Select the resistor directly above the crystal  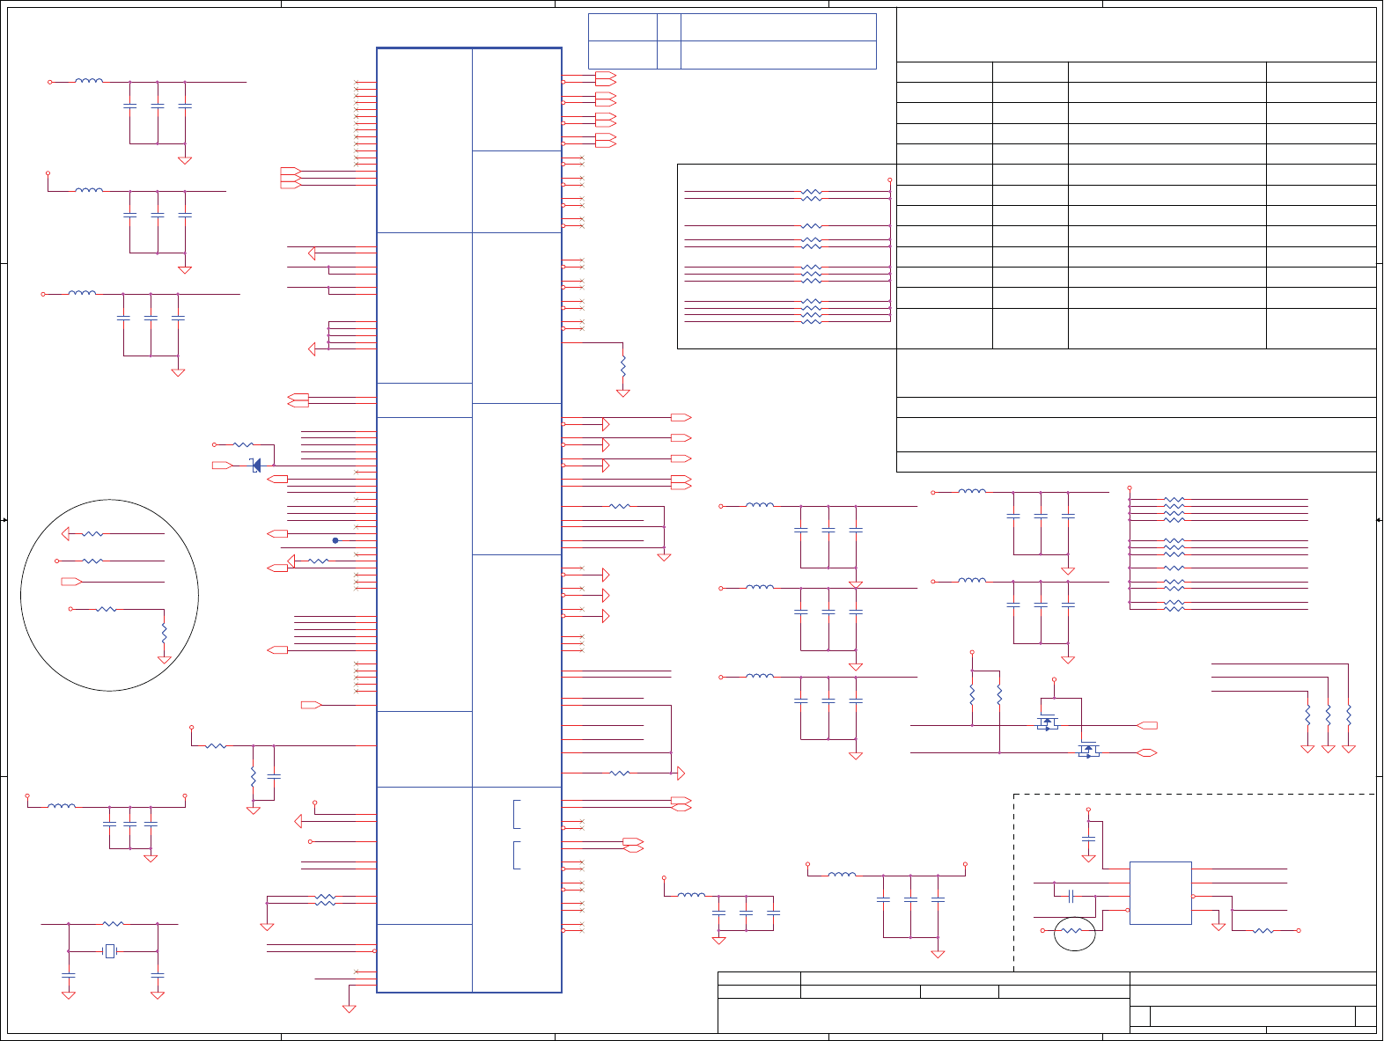[x=113, y=924]
